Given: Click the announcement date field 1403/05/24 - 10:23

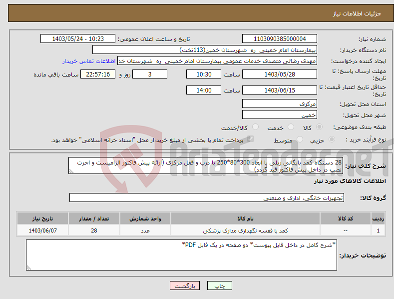Looking at the screenshot, I should click(78, 39).
